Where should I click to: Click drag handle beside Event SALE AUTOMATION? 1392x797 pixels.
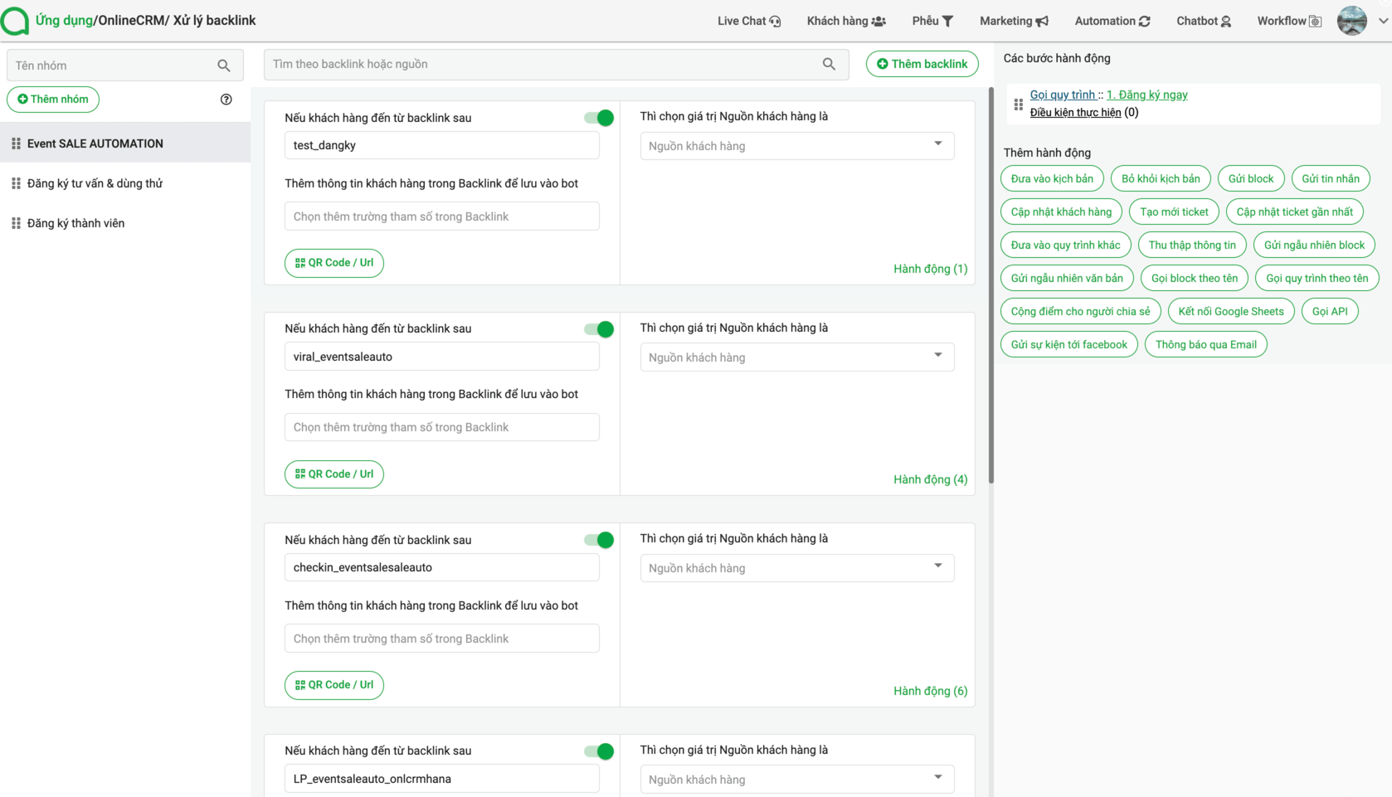(16, 143)
